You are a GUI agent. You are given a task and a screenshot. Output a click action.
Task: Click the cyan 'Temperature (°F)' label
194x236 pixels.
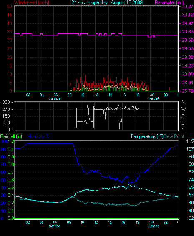[147, 136]
